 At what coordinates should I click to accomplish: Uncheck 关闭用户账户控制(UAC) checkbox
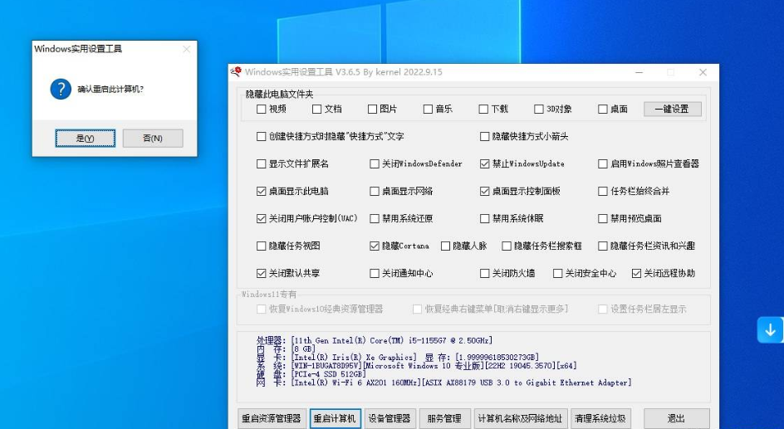click(x=261, y=218)
